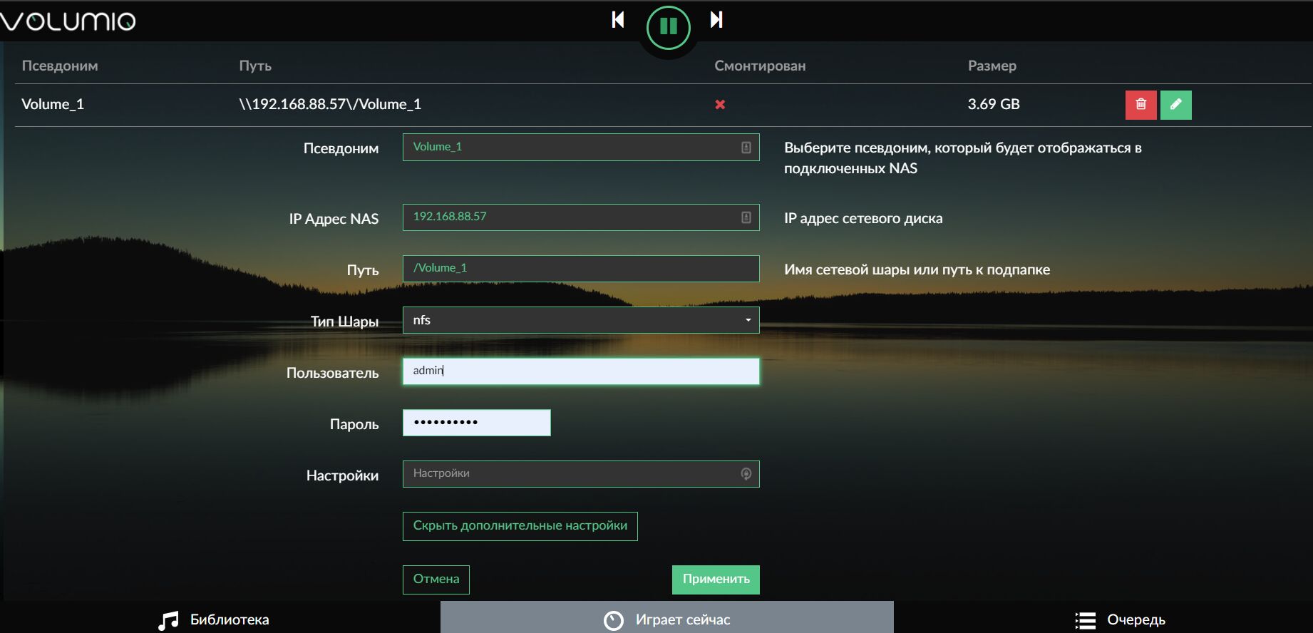Skip to the next track

point(716,20)
